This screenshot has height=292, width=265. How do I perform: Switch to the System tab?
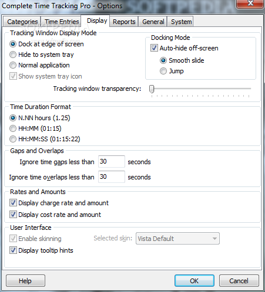coord(181,22)
